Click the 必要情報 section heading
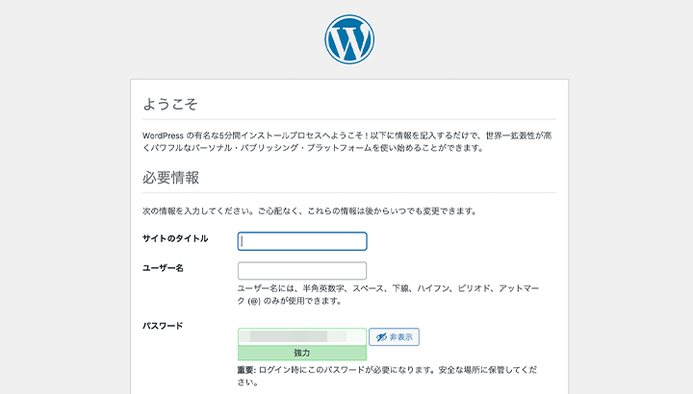 [x=170, y=179]
